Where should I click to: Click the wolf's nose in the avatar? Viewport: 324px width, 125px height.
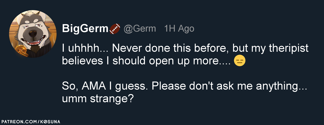[x=33, y=34]
